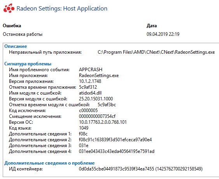Click the Radeon Settings red application icon
The width and height of the screenshot is (219, 179).
pos(9,9)
